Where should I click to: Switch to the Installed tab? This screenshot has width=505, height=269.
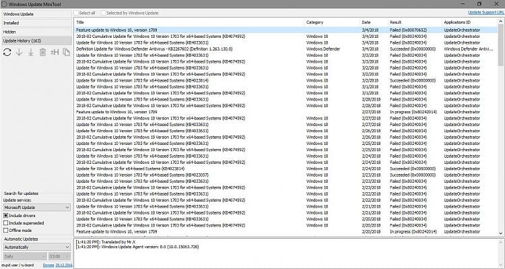click(36, 23)
